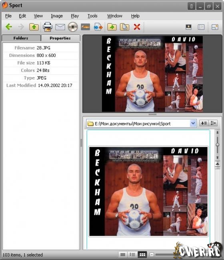This screenshot has width=224, height=260.
Task: Print the selected image
Action: pyautogui.click(x=48, y=27)
